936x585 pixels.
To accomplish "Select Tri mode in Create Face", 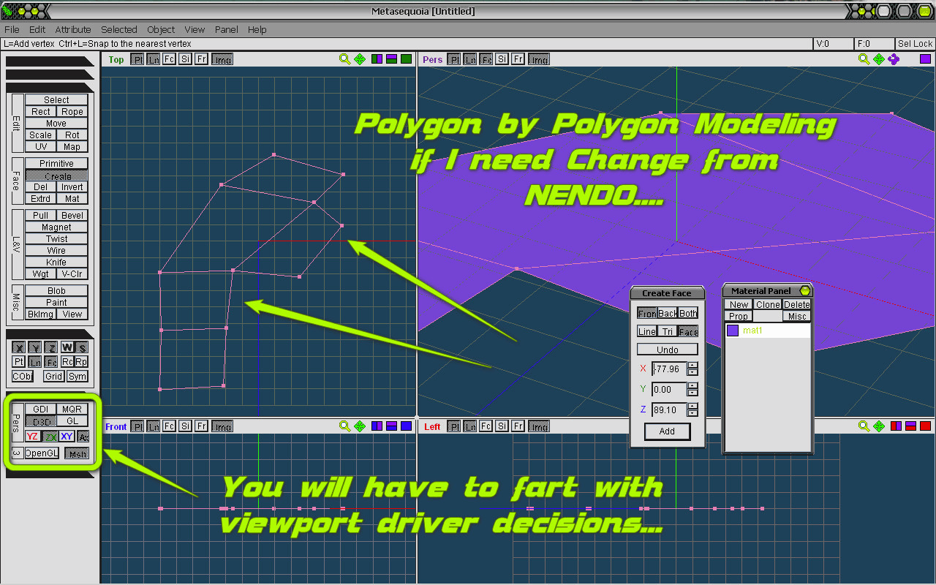I will (x=668, y=331).
